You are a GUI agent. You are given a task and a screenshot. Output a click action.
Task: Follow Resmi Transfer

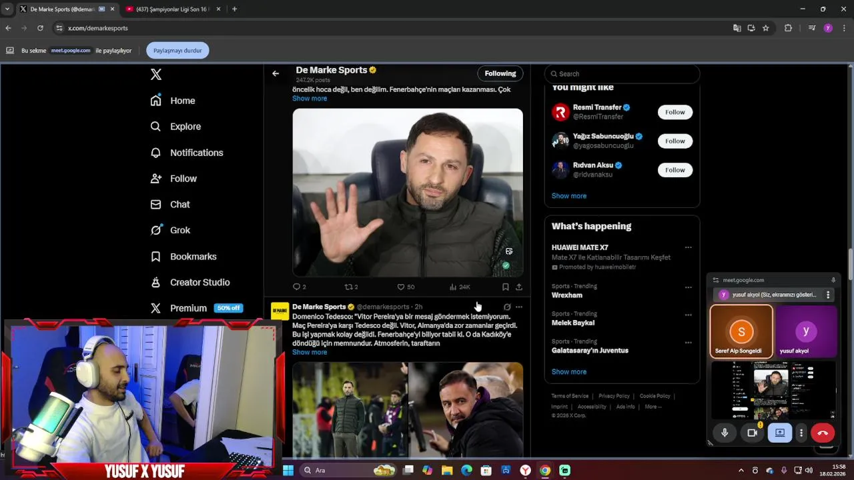(x=675, y=112)
